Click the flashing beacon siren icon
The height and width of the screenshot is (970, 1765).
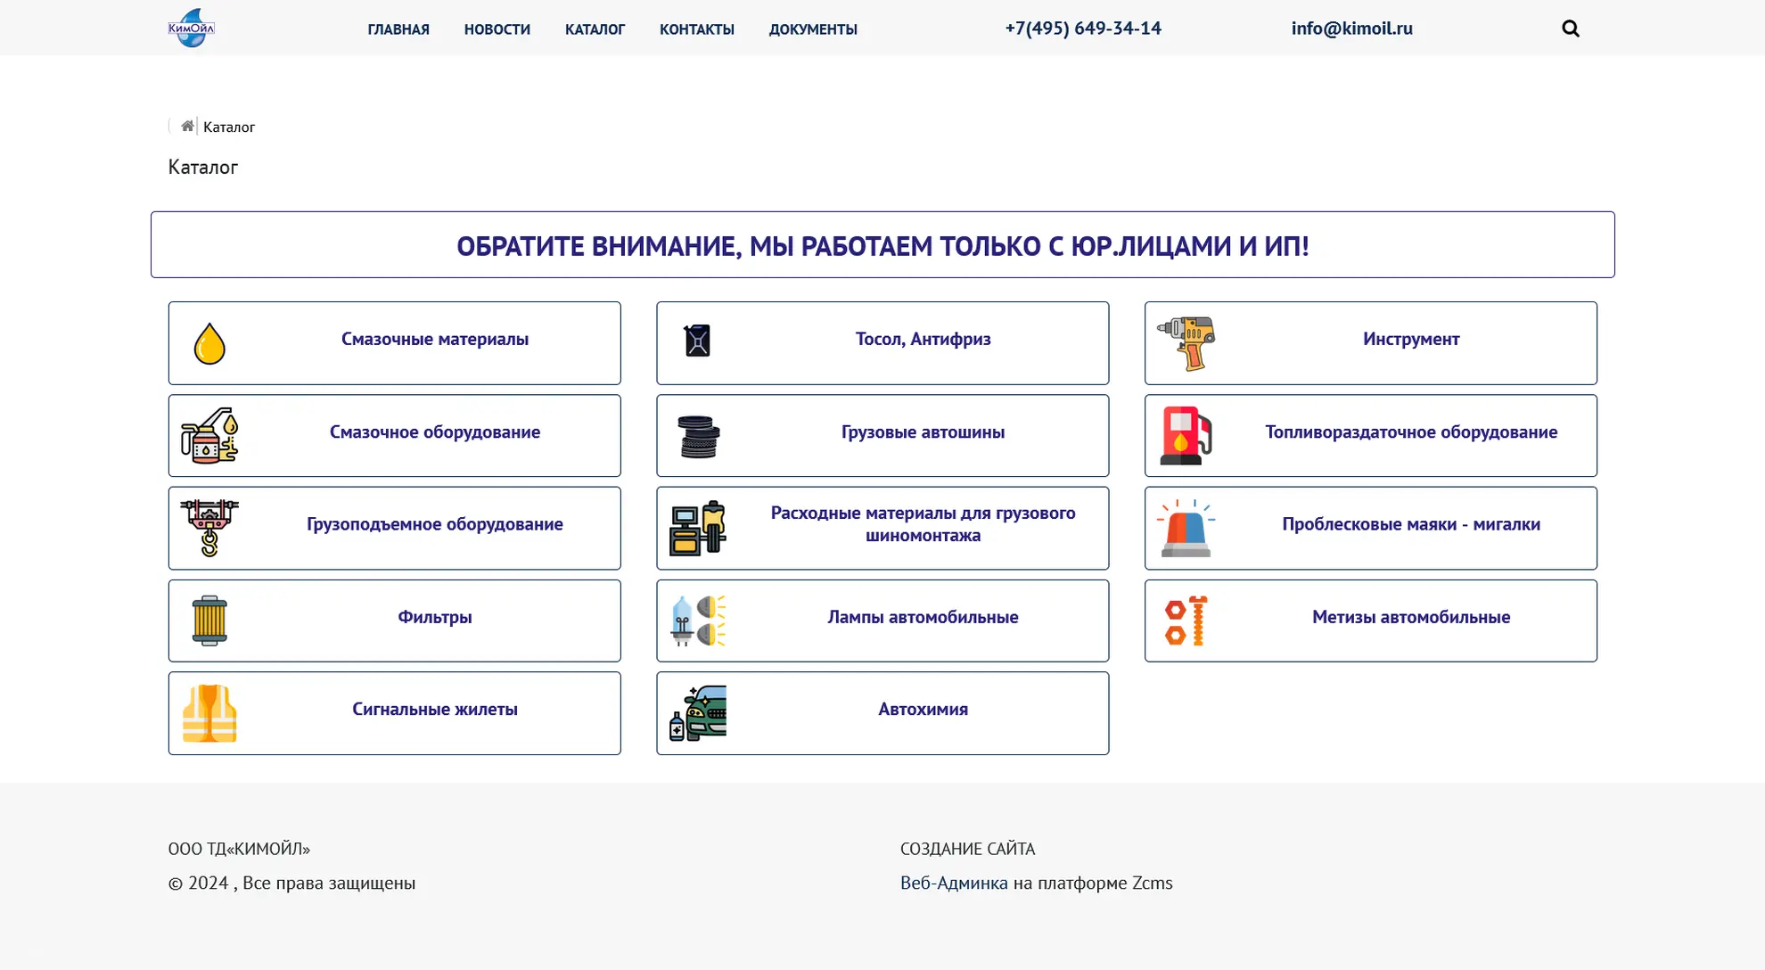tap(1186, 529)
